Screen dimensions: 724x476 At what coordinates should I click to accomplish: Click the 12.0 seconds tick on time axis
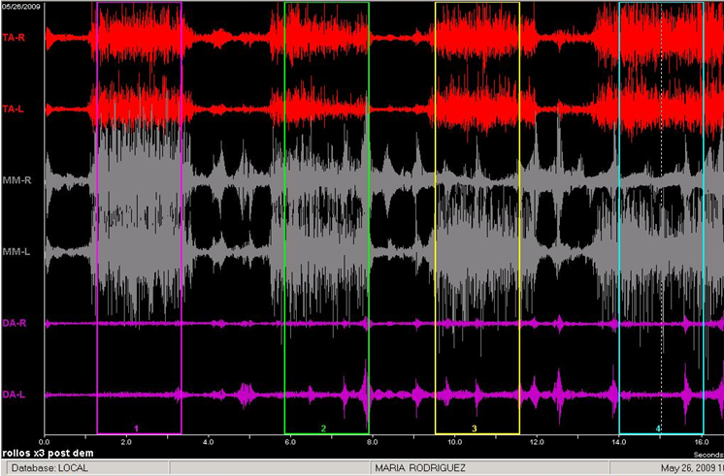536,441
